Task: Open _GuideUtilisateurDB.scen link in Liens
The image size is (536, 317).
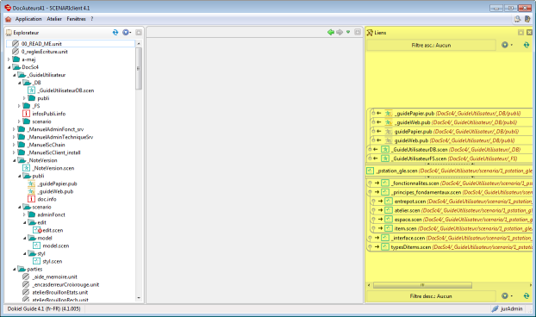Action: [419, 150]
